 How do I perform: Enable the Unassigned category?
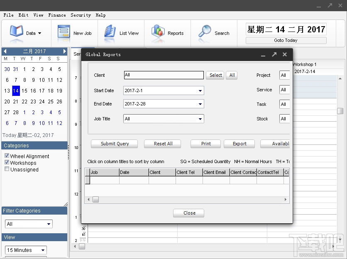tap(6, 169)
